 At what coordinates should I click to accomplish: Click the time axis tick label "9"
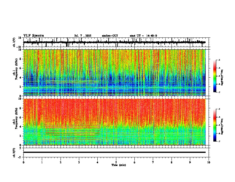[190, 162]
